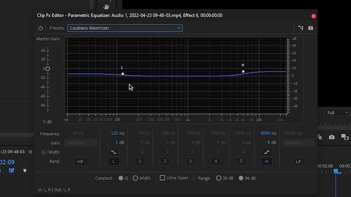Toggle the blue timeline snap icon
The height and width of the screenshot is (197, 351).
(12, 171)
